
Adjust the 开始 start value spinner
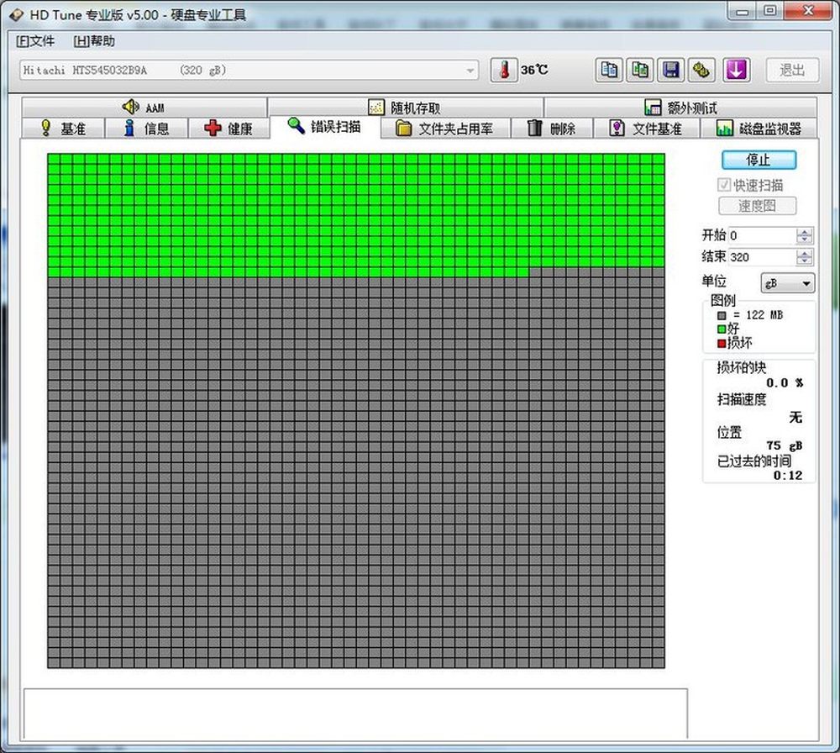click(804, 235)
